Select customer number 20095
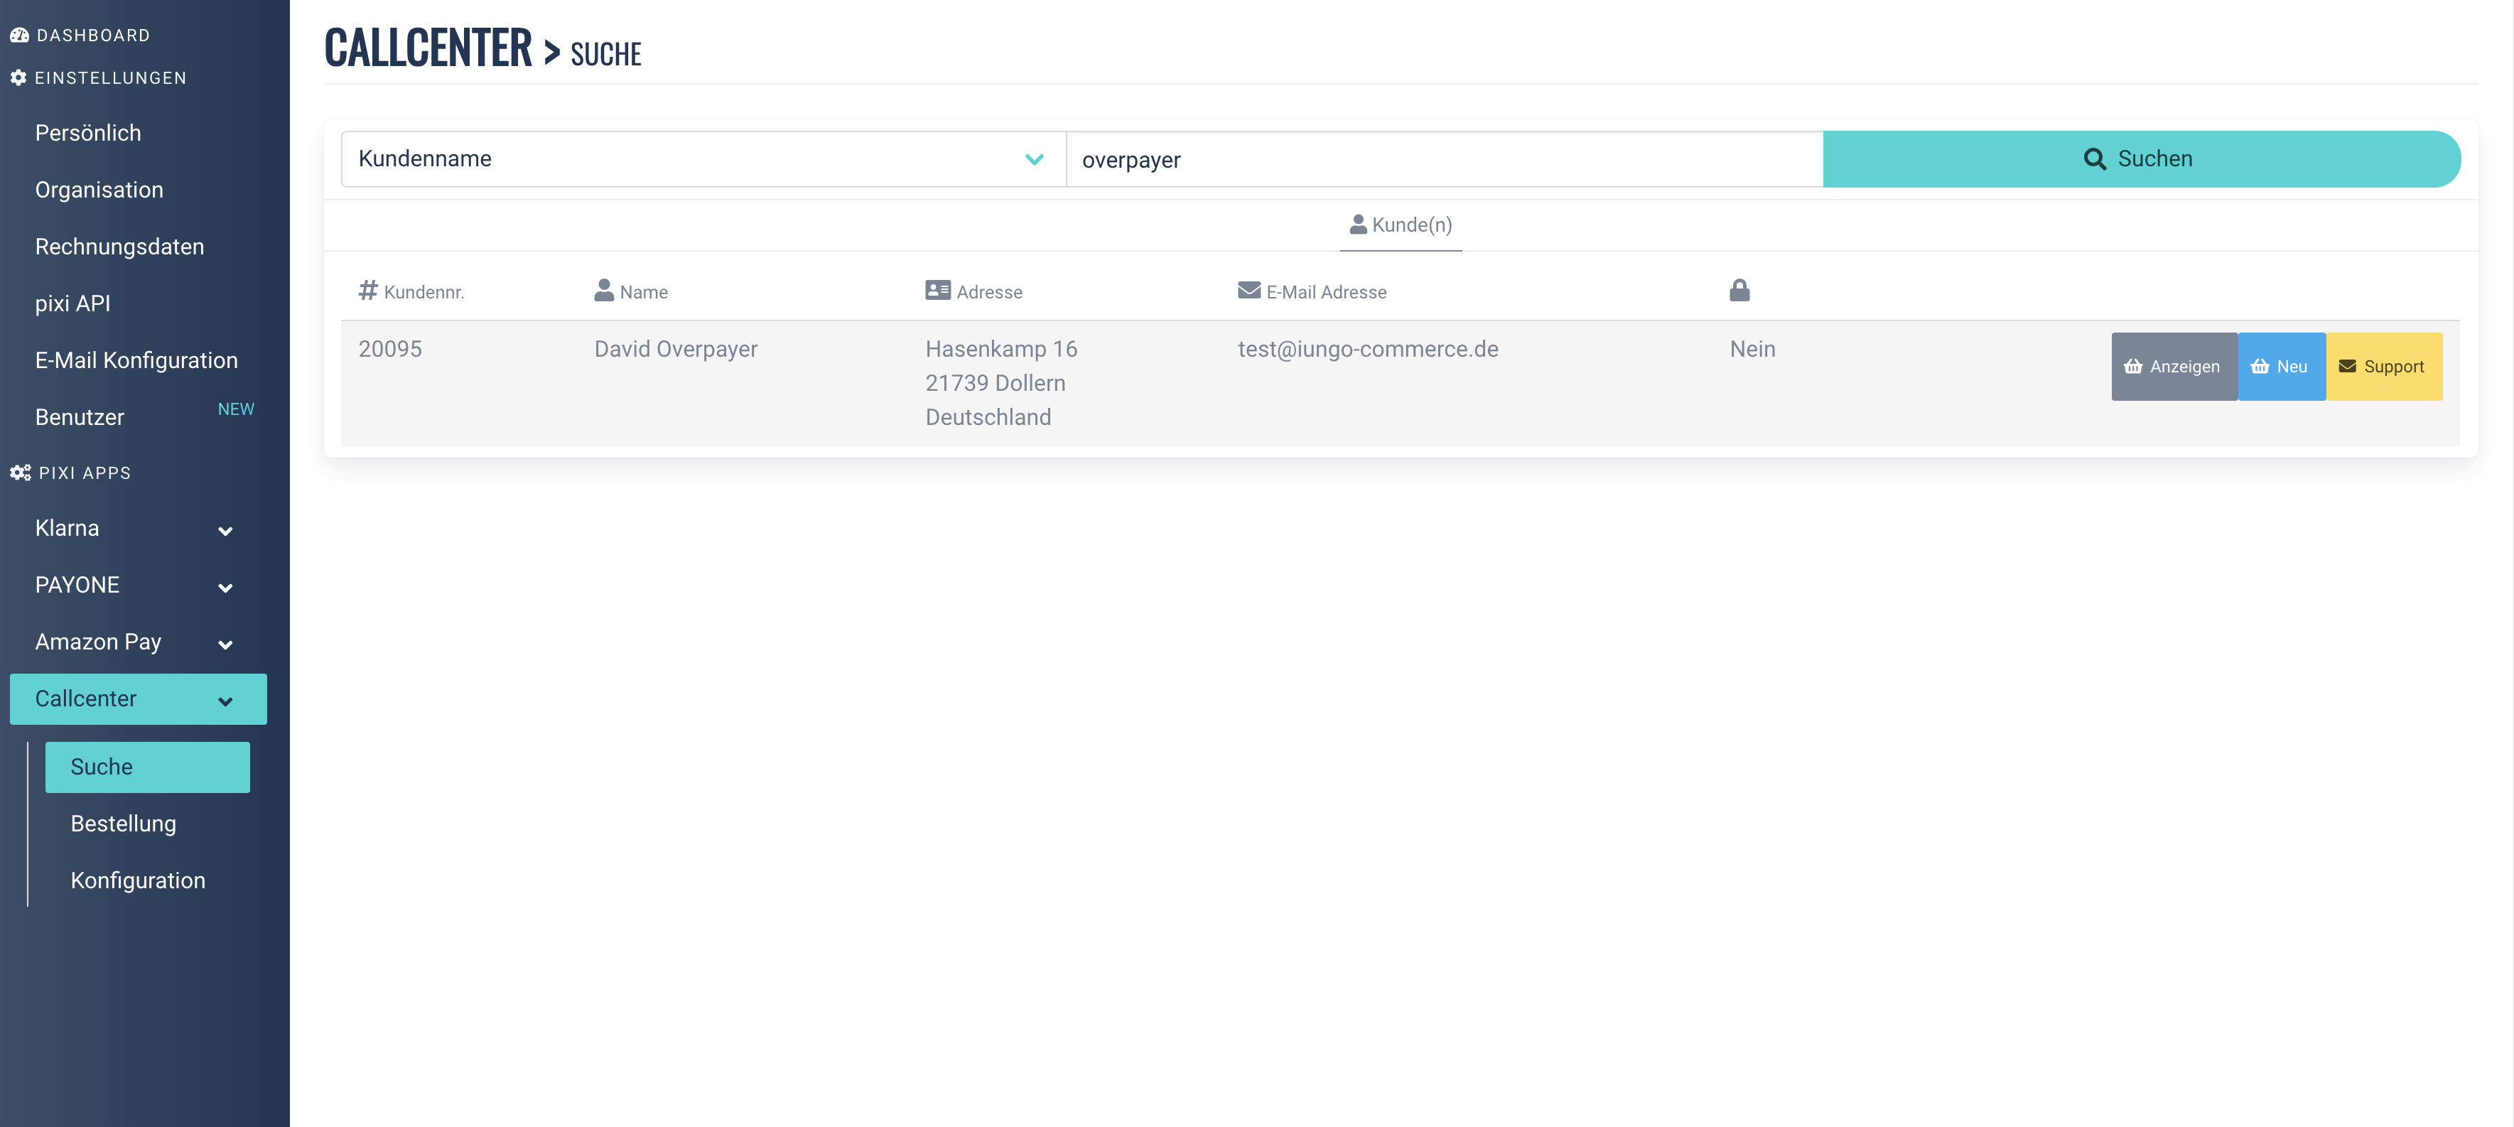 coord(390,350)
